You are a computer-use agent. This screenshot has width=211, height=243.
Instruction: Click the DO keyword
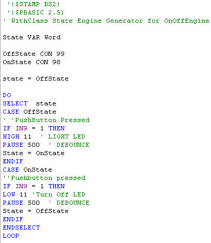coord(7,95)
